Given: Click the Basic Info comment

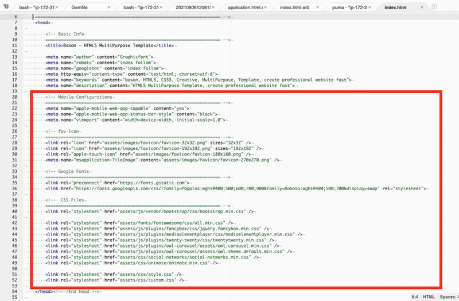Looking at the screenshot, I should coord(65,34).
